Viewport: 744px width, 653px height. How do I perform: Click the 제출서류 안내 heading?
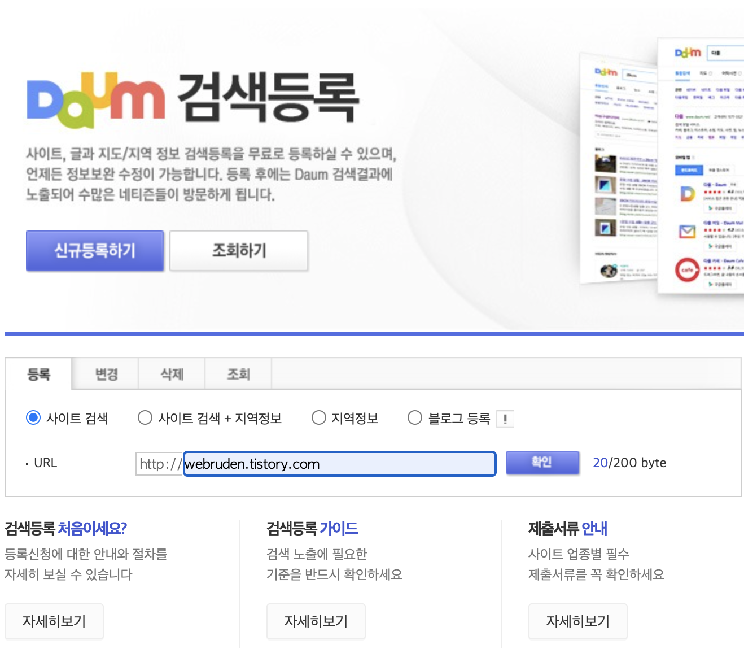coord(568,528)
